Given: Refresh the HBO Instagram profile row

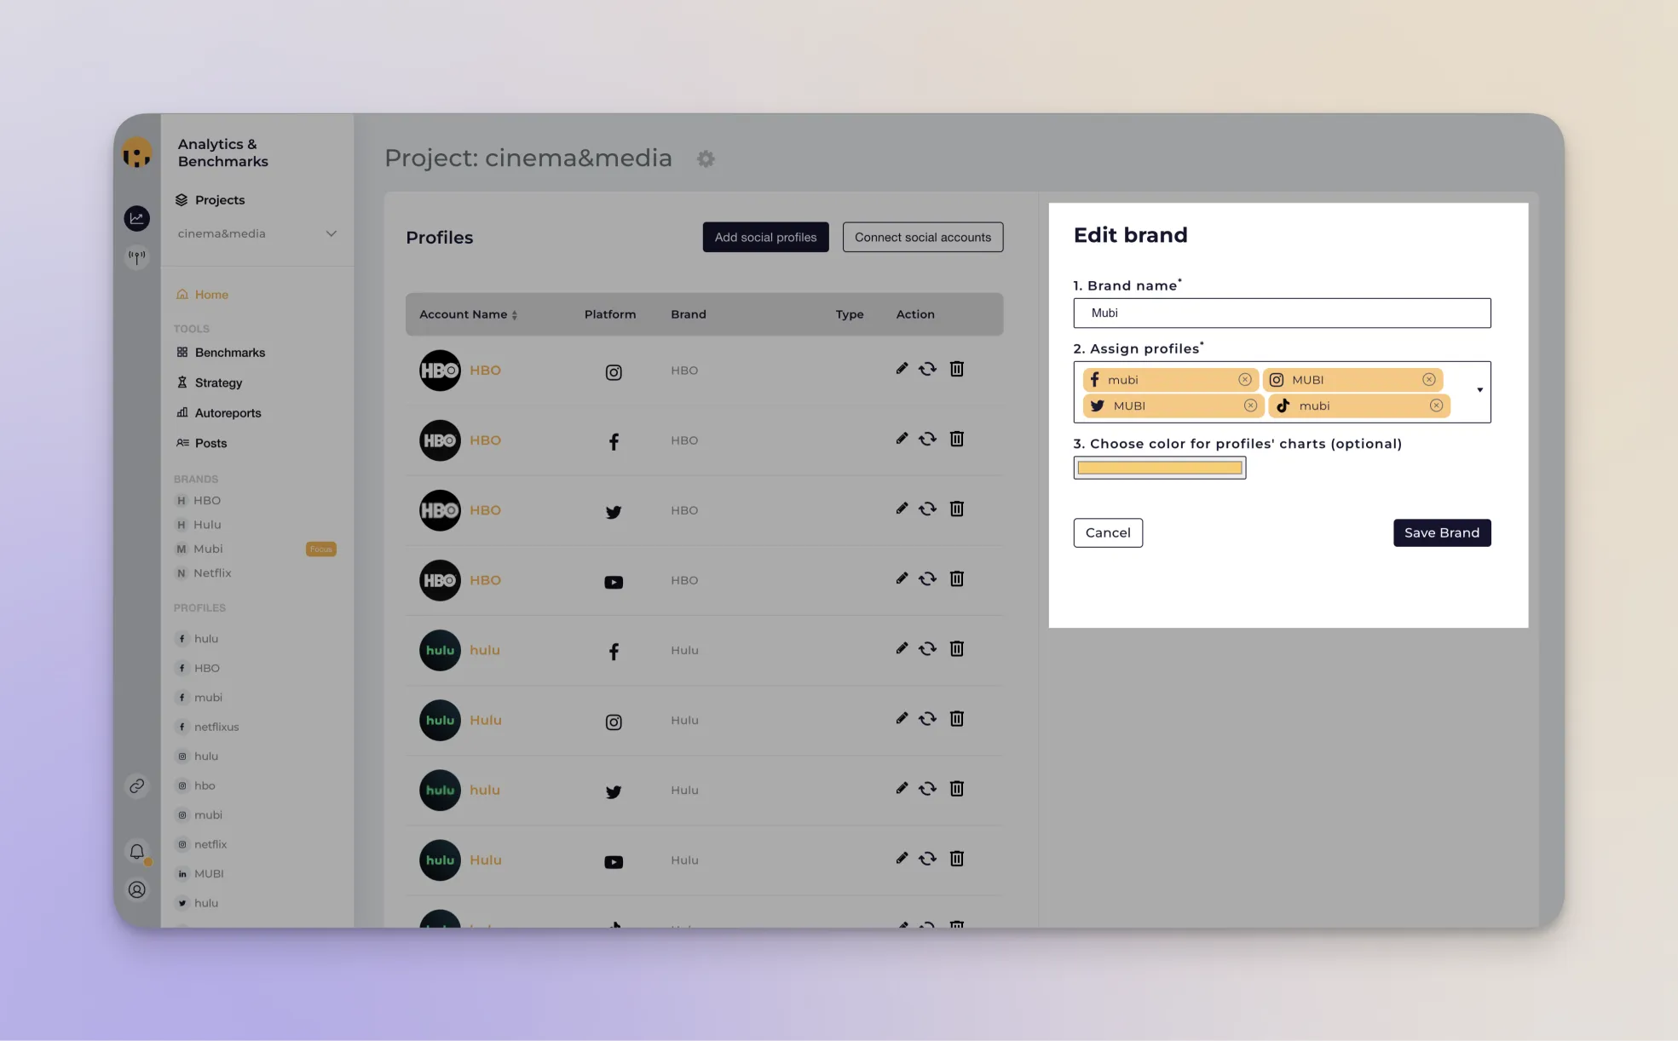Looking at the screenshot, I should 927,369.
